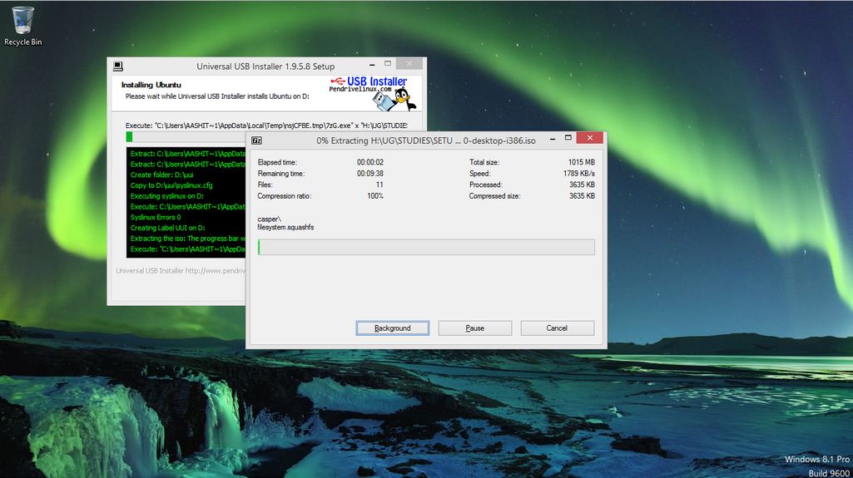Select the 'Syslinux Errors 0' log line
Image resolution: width=853 pixels, height=478 pixels.
[x=156, y=217]
